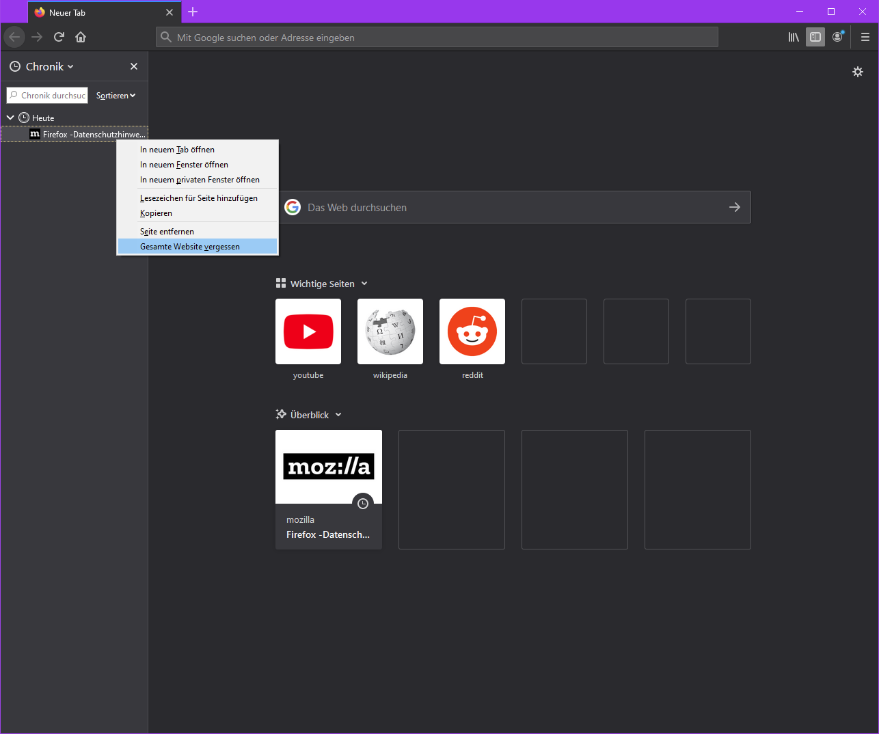Open a new tab with plus button
The height and width of the screenshot is (734, 879).
point(193,12)
